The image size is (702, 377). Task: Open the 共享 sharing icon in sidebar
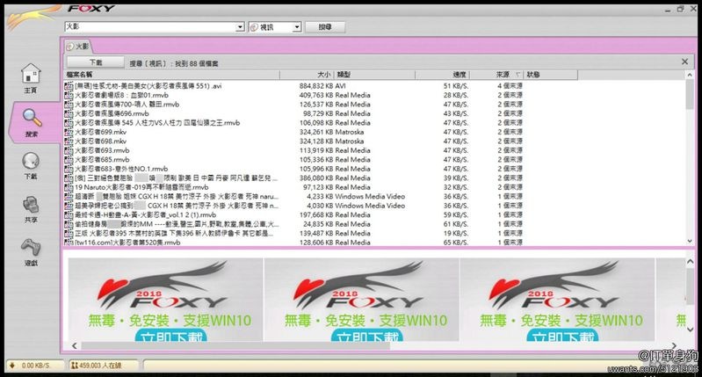pos(31,207)
